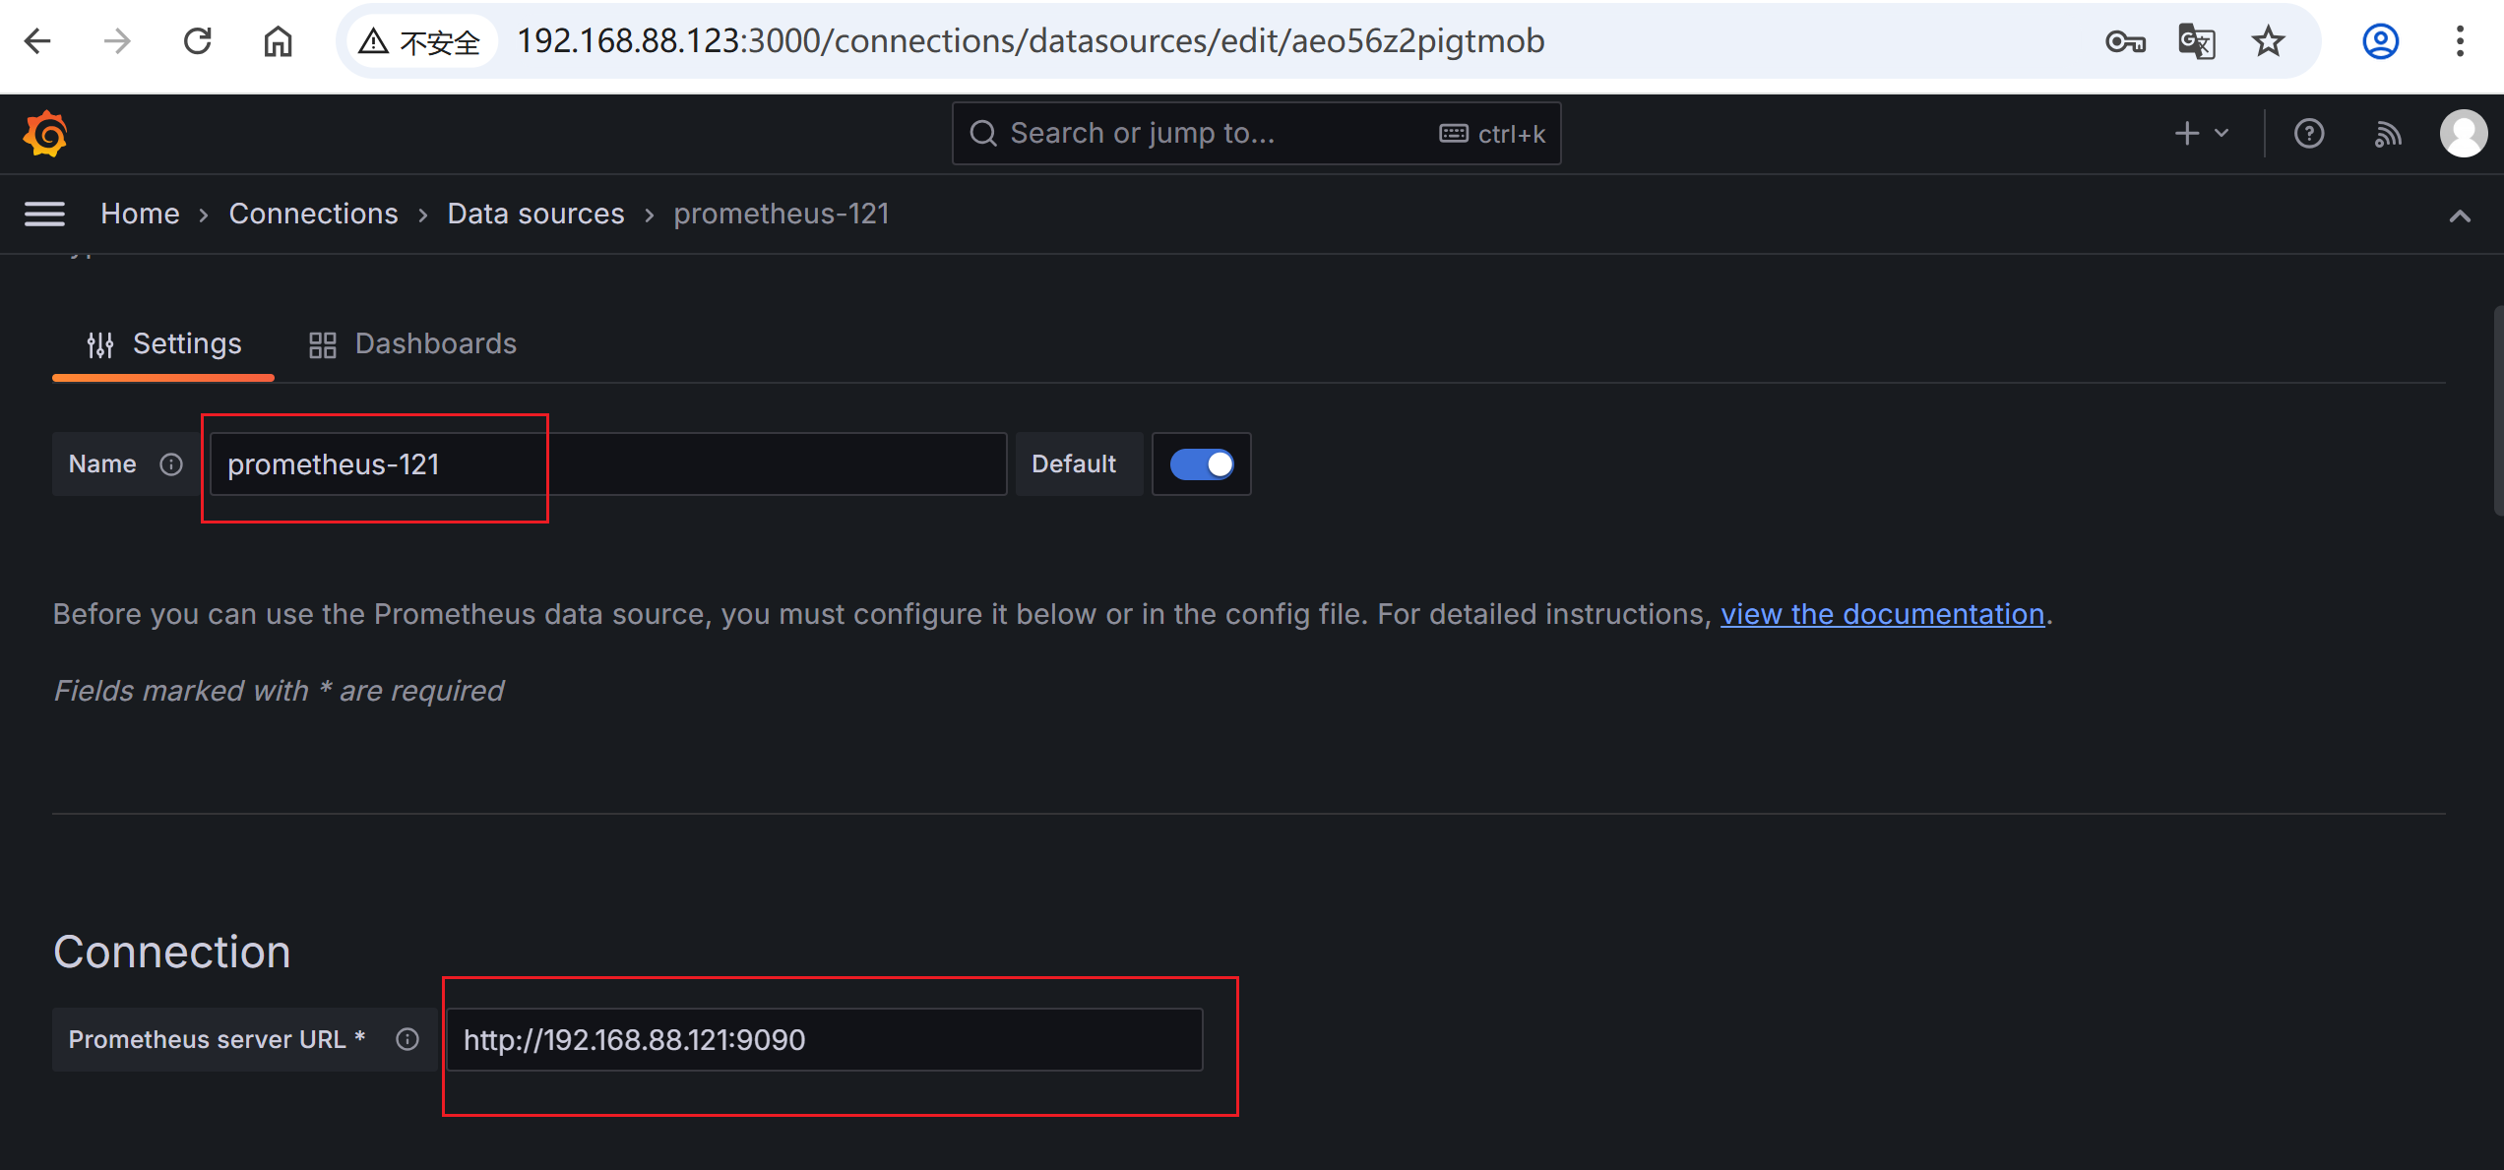Click the data source Name input
Screen dimensions: 2504x1170
pyautogui.click(x=608, y=464)
